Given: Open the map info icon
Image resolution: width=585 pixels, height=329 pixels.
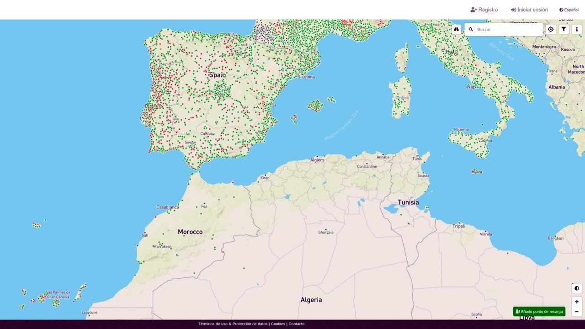Looking at the screenshot, I should coord(577,29).
